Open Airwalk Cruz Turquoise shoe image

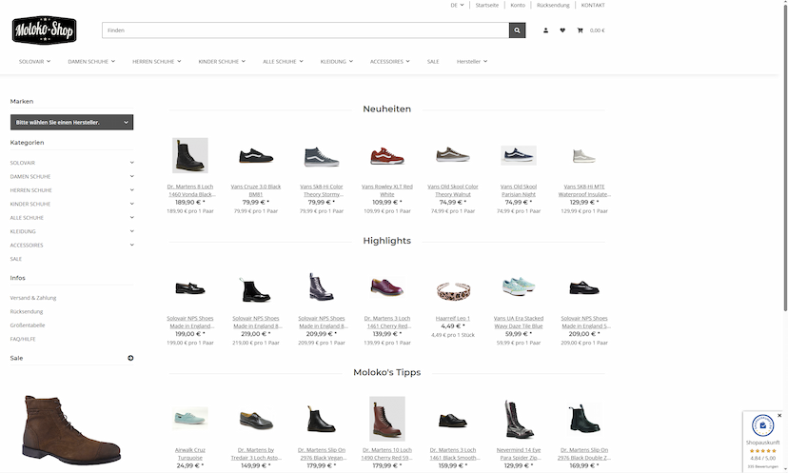tap(190, 418)
